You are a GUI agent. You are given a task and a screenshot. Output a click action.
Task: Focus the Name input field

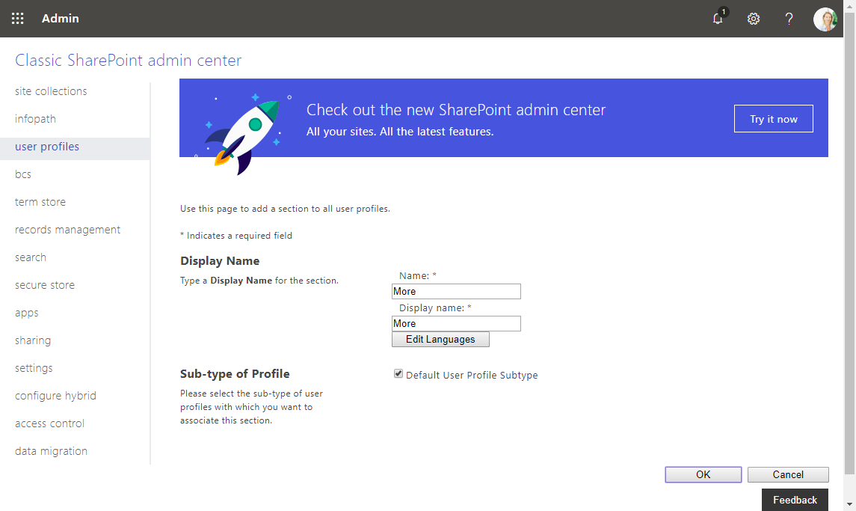coord(456,291)
